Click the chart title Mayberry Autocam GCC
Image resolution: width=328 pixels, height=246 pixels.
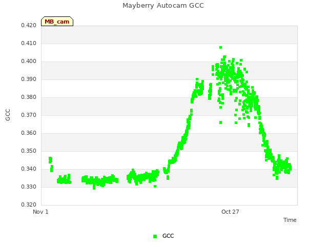(x=163, y=6)
